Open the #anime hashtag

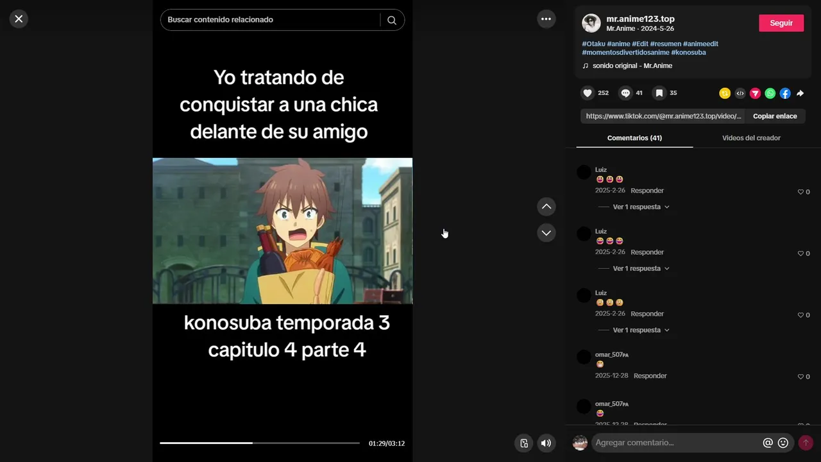pos(618,44)
